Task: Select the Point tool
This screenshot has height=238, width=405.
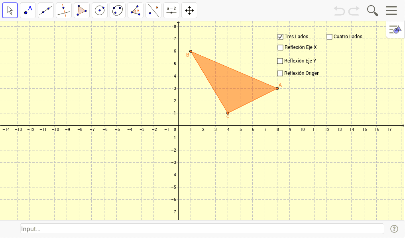Action: coord(28,11)
